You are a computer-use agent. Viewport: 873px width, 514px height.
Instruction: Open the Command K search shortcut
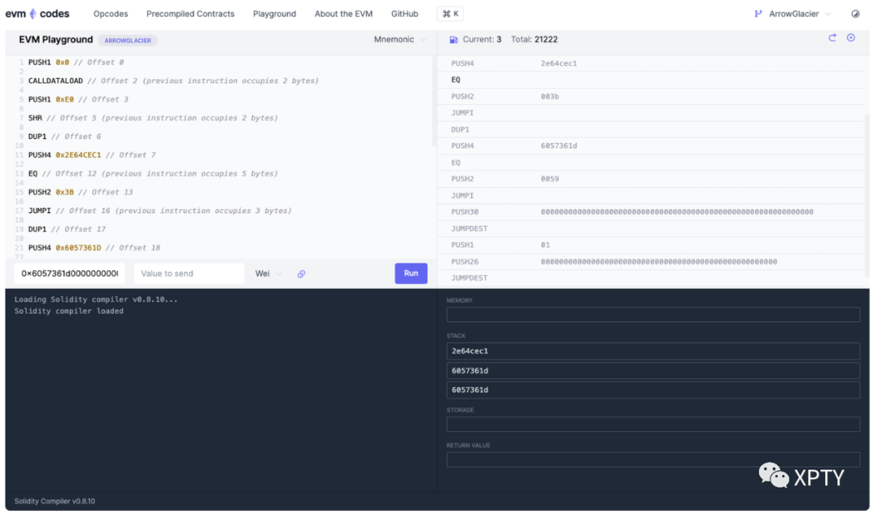point(450,14)
